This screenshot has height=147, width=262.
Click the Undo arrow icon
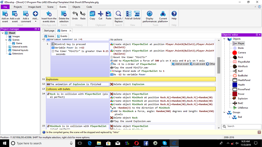click(x=75, y=13)
